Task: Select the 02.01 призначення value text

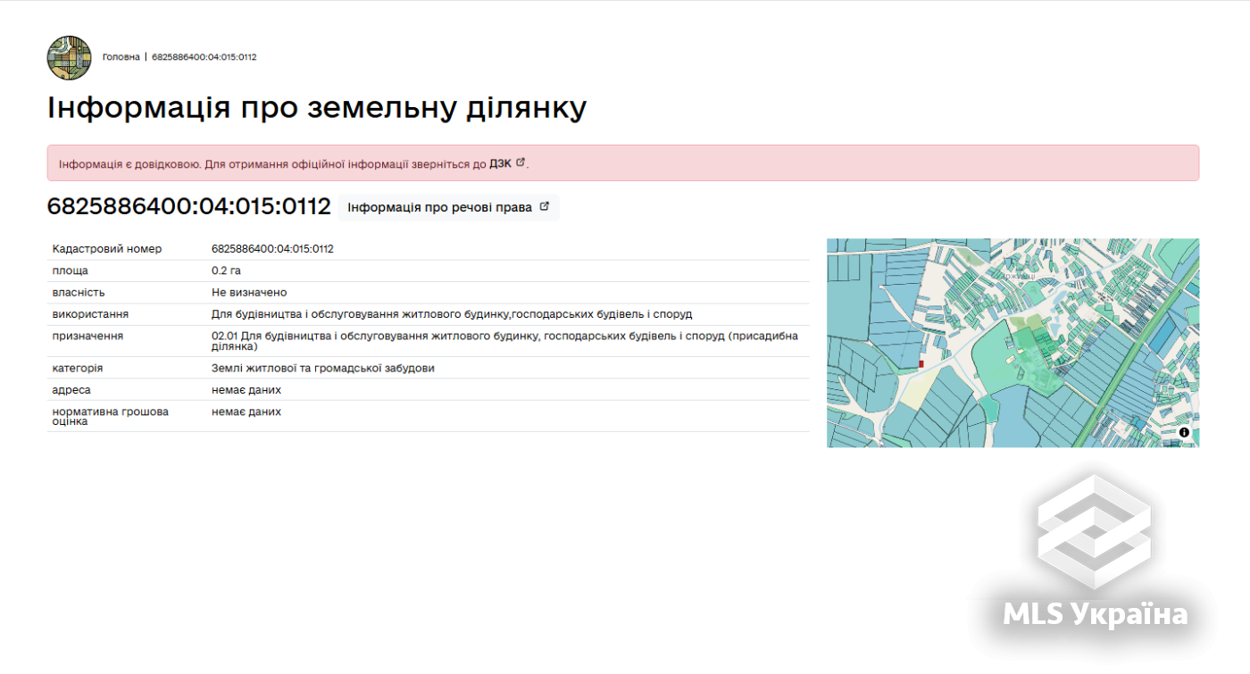Action: [504, 341]
